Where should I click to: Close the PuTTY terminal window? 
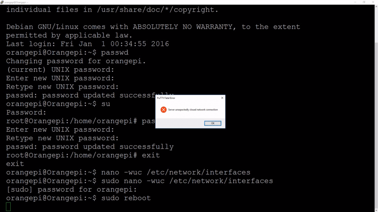374,2
